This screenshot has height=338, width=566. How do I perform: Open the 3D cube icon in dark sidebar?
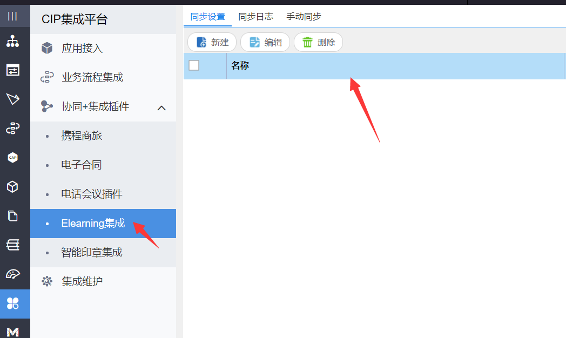12,187
